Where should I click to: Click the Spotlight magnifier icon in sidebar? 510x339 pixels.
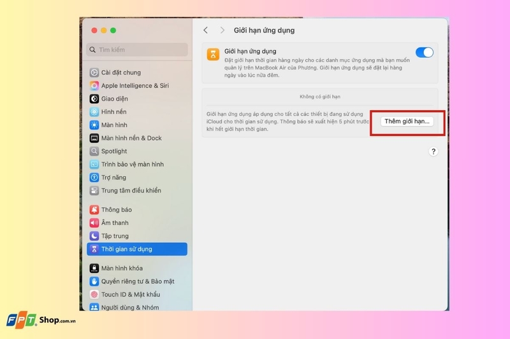pos(94,151)
